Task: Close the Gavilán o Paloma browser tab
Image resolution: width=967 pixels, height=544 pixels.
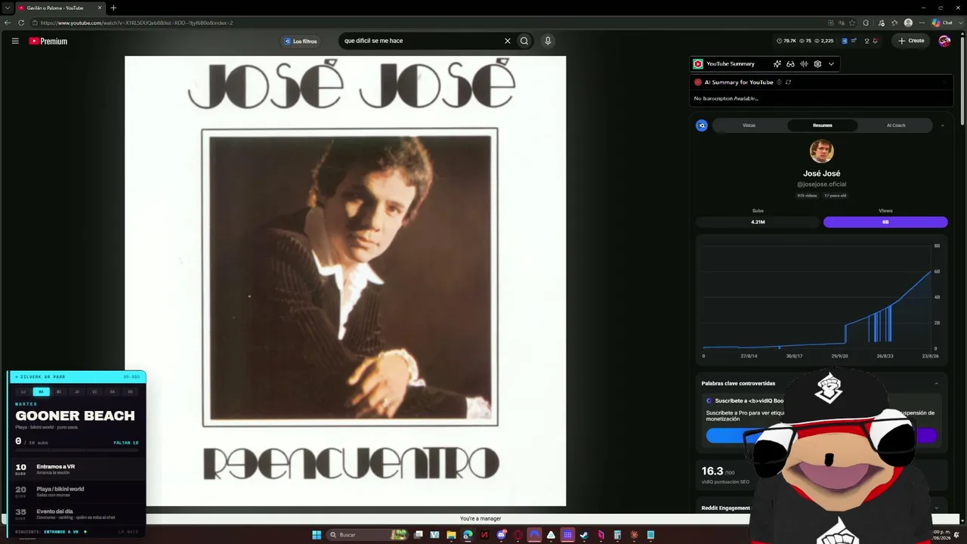Action: (100, 8)
